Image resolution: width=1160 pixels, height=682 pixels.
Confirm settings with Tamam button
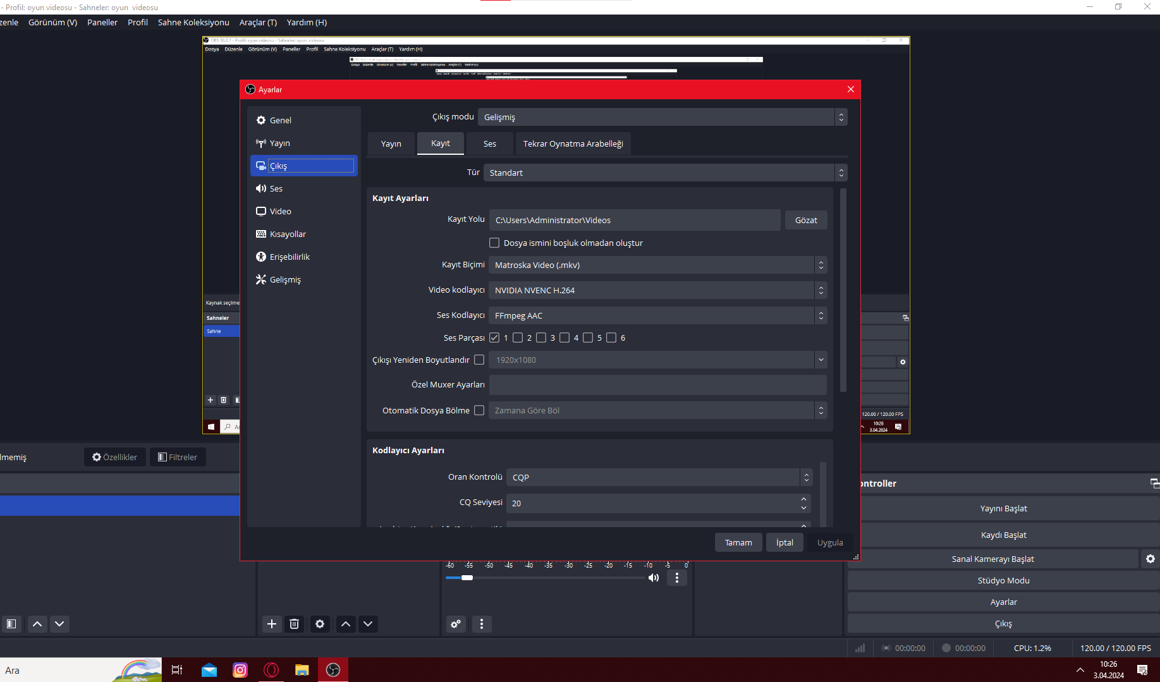point(738,542)
